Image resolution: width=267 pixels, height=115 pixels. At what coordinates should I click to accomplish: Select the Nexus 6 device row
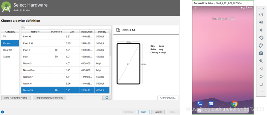pos(65,83)
